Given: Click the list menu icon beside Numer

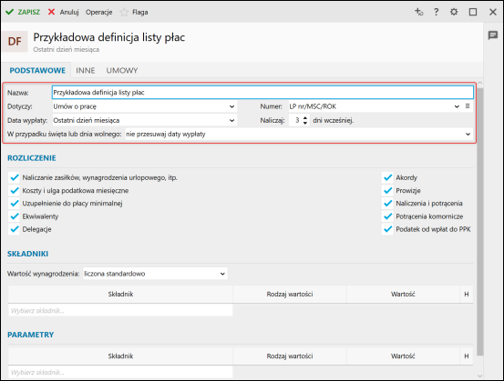Looking at the screenshot, I should [x=468, y=106].
